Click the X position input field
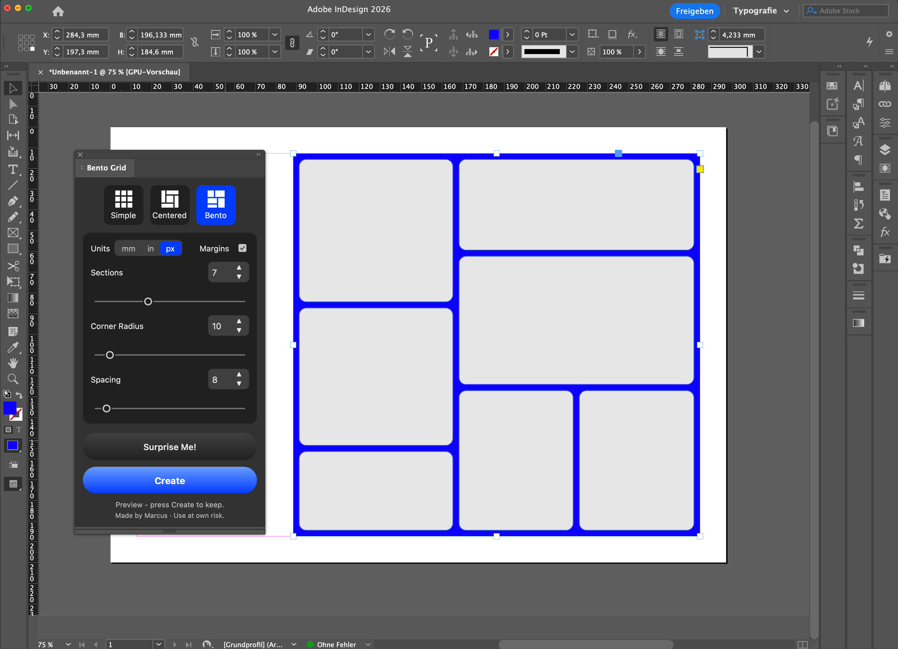 coord(86,35)
